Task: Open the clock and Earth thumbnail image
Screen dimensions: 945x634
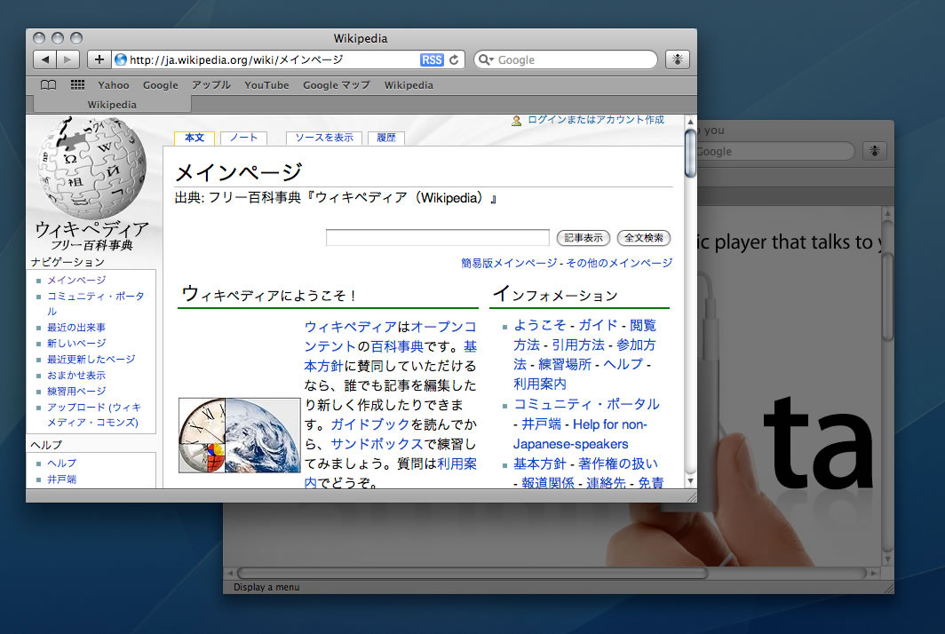Action: click(x=239, y=435)
